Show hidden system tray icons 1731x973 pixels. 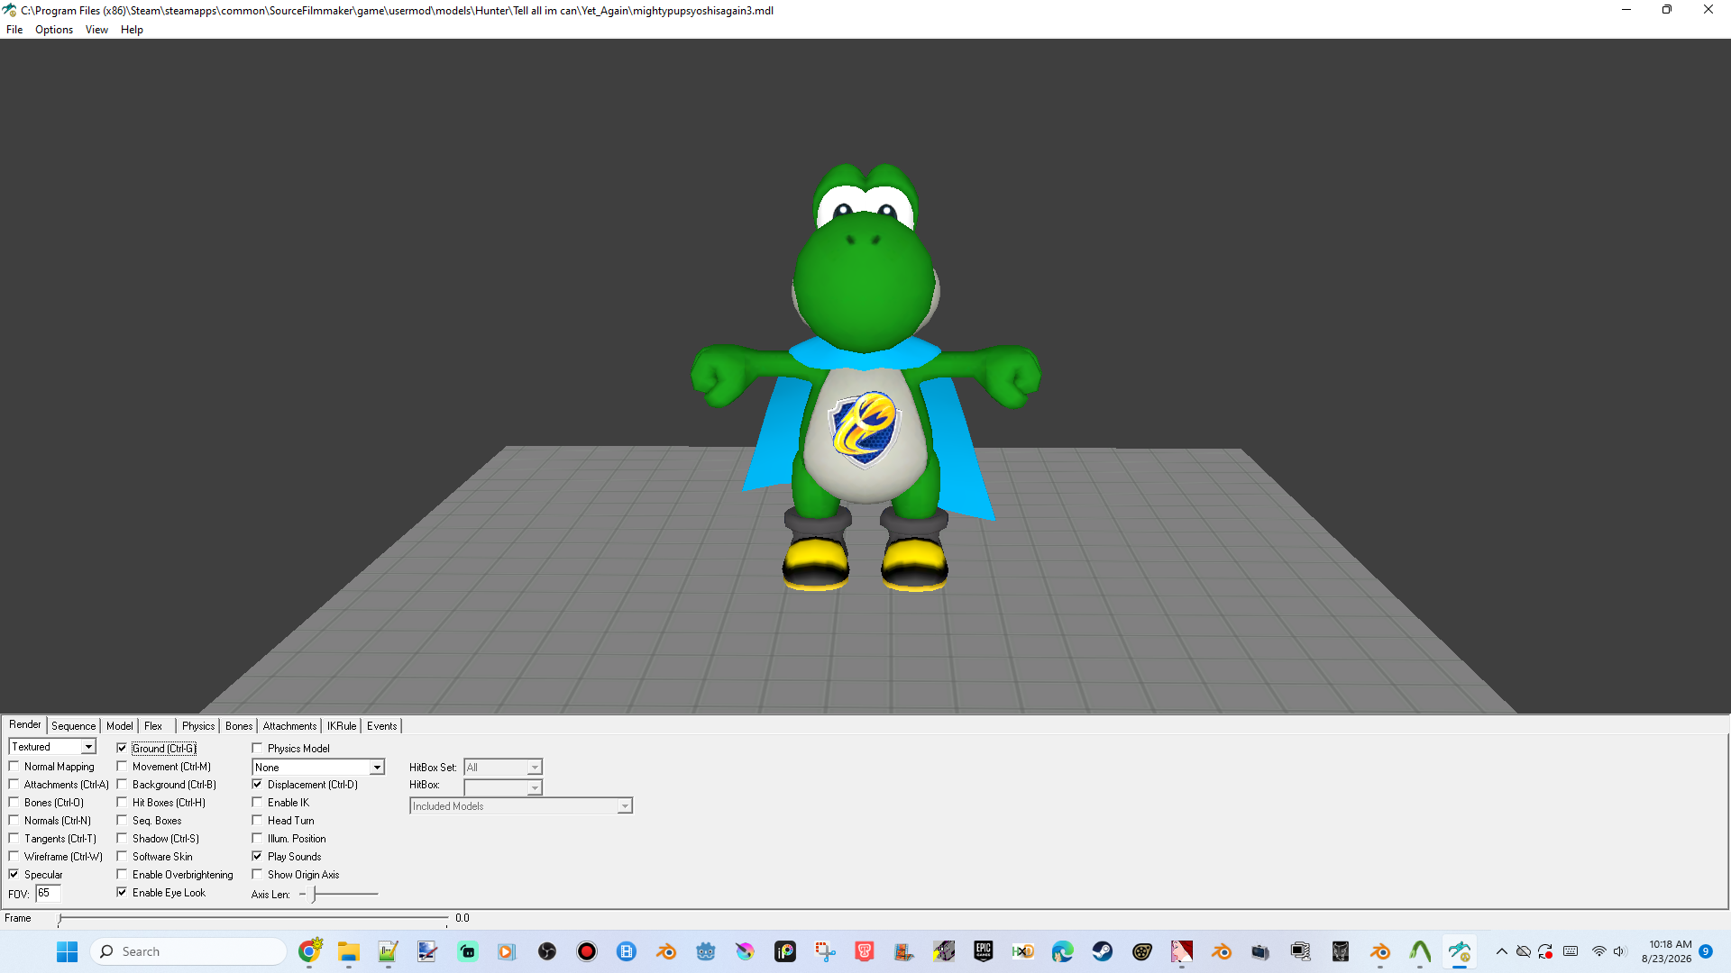coord(1502,951)
